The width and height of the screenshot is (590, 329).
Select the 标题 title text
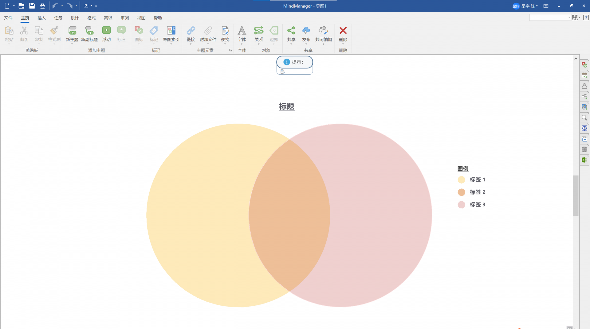[287, 106]
